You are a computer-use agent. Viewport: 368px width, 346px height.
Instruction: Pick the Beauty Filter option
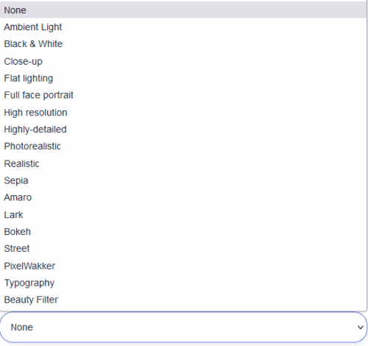click(x=183, y=300)
